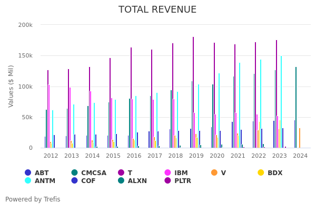Click the cyan ANTM legend dot

(x=28, y=181)
